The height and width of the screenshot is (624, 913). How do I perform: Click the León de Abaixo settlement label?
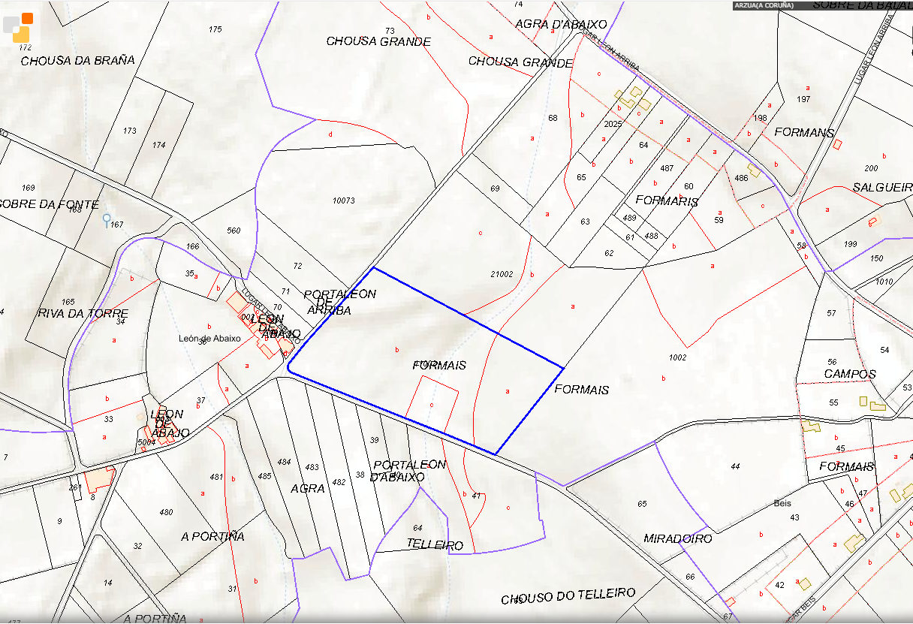coord(209,338)
